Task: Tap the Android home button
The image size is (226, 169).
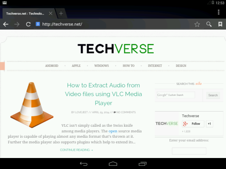Action: pyautogui.click(x=113, y=164)
